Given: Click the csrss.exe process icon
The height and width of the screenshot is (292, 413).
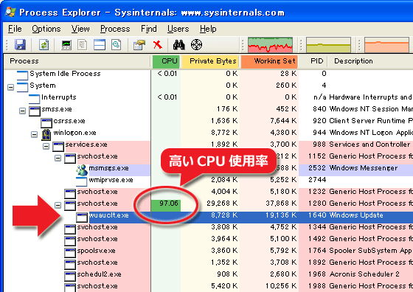Looking at the screenshot, I should [x=46, y=122].
